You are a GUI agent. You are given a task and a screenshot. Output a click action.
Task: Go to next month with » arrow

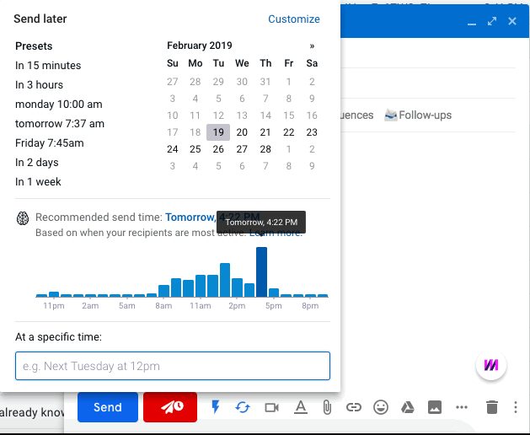313,46
